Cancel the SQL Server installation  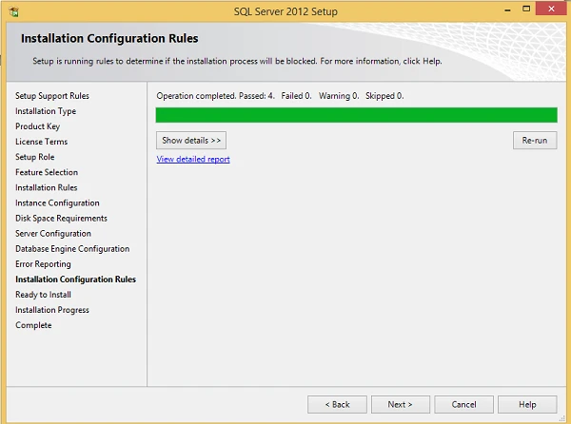463,404
